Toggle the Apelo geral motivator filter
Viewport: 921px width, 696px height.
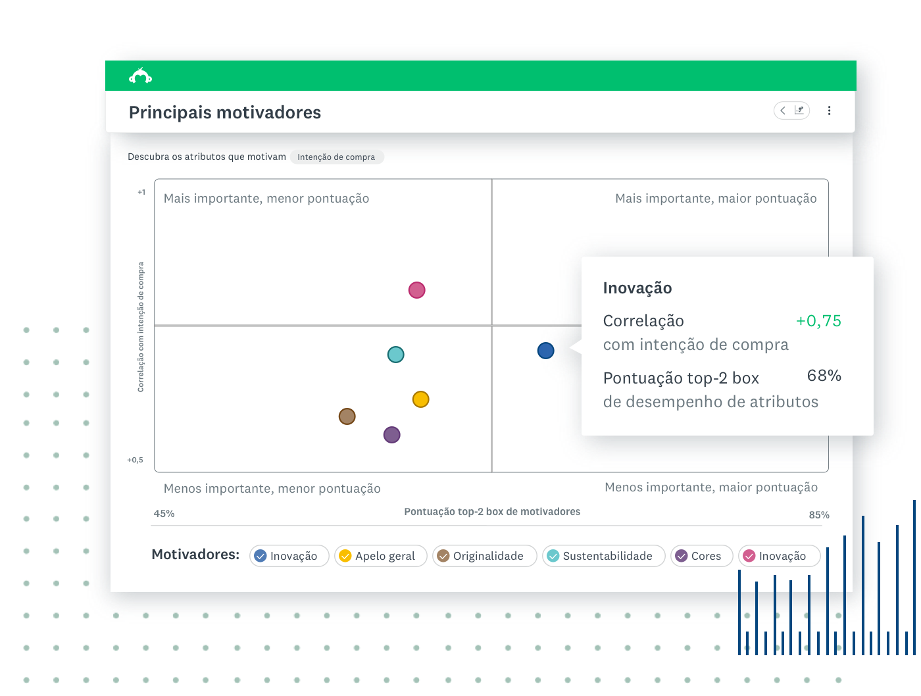pyautogui.click(x=380, y=556)
